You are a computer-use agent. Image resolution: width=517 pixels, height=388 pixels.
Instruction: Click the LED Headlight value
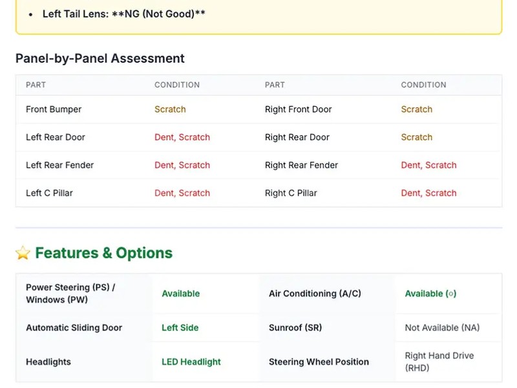coord(191,362)
